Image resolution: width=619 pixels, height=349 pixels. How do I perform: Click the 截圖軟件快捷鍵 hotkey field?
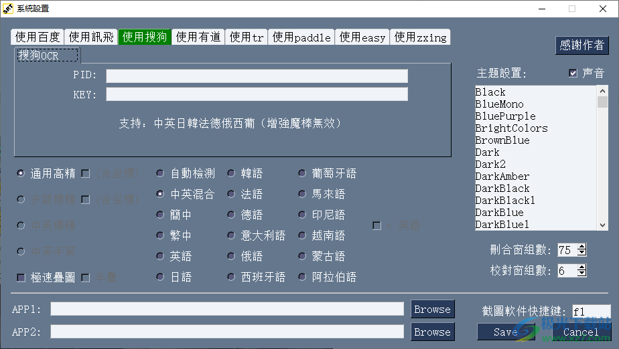pos(592,311)
